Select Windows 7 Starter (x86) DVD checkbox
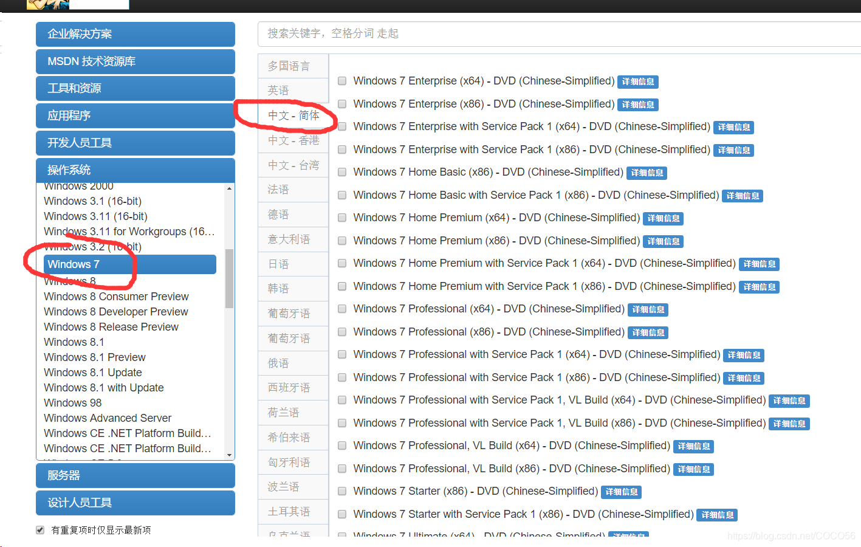Screen dimensions: 861x547 (x=342, y=491)
